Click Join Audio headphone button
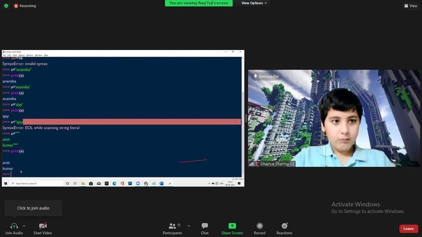Screen dimensions: 422x237 pos(14,229)
